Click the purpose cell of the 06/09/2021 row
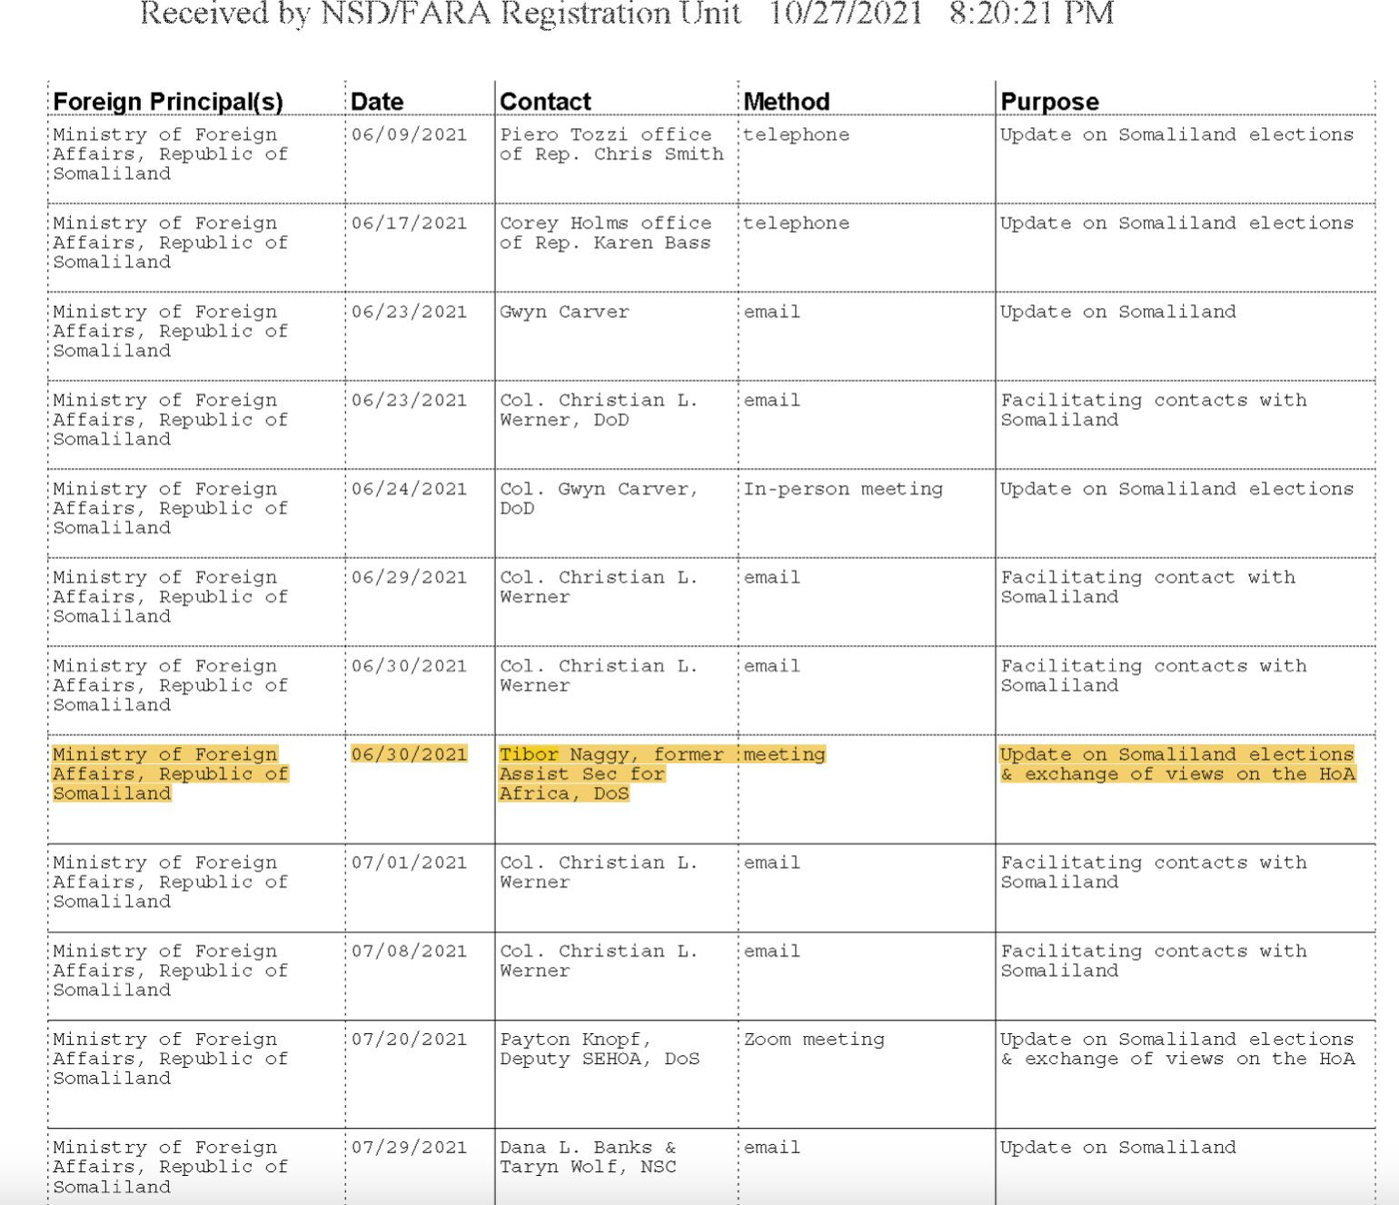The height and width of the screenshot is (1205, 1399). click(x=1176, y=134)
